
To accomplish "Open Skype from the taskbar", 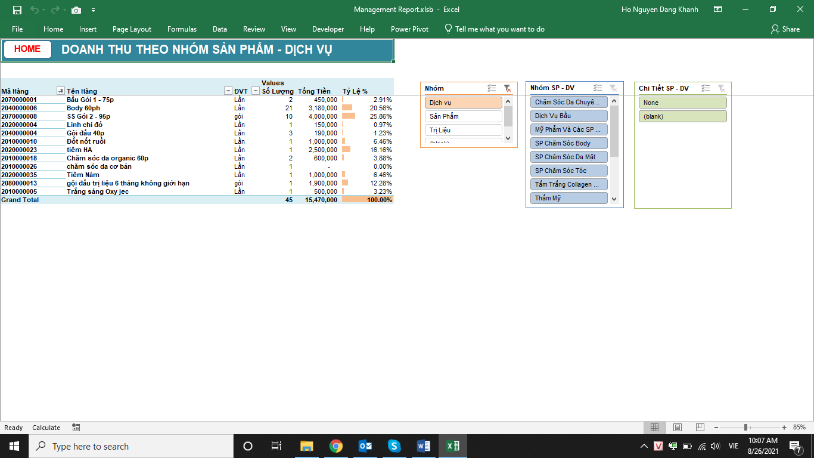I will [394, 446].
